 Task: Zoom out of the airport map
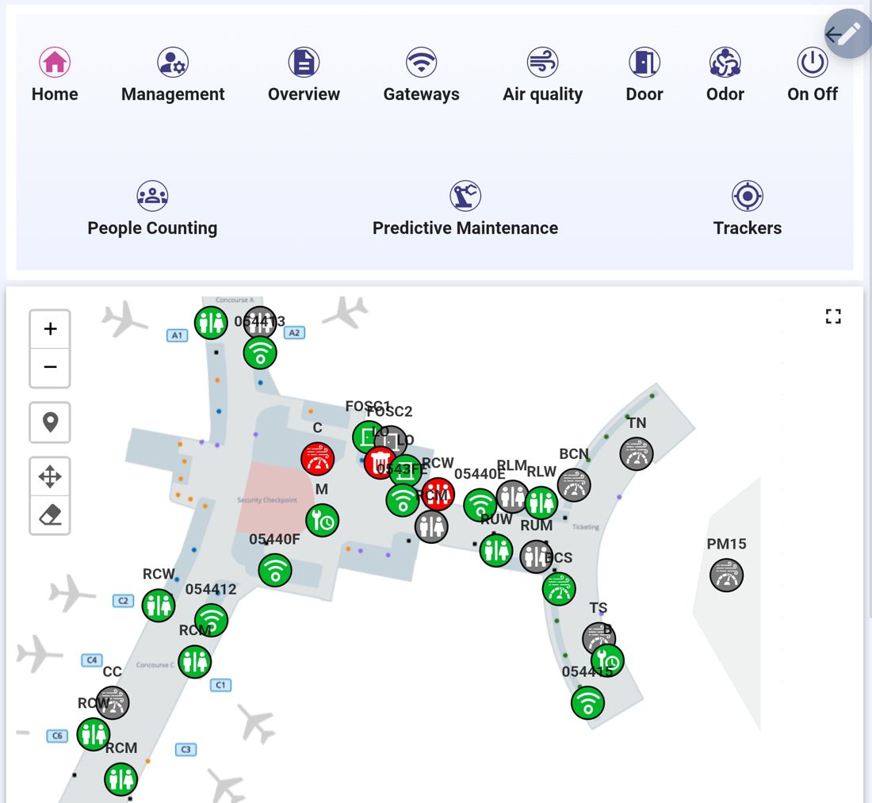[x=50, y=367]
